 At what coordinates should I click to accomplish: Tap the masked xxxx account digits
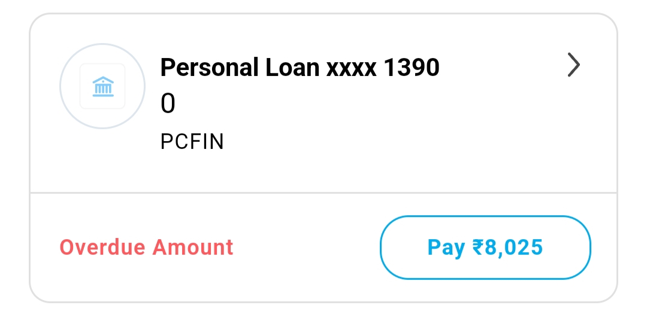click(351, 69)
